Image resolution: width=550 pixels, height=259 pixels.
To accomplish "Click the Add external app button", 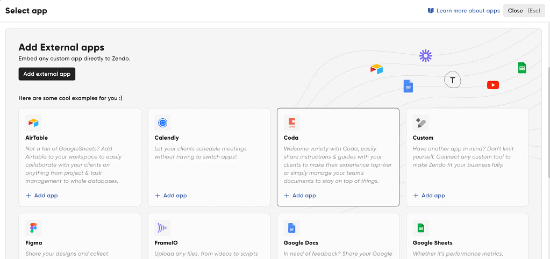I will coord(47,74).
